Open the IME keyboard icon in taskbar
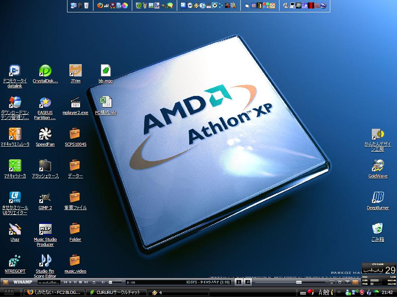This screenshot has height=297, width=397. point(303,293)
